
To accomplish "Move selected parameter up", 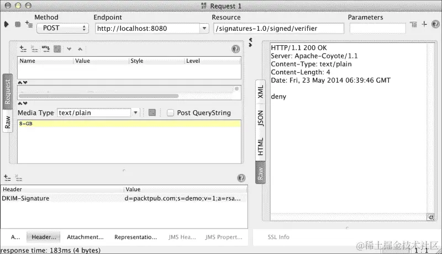I will point(80,49).
